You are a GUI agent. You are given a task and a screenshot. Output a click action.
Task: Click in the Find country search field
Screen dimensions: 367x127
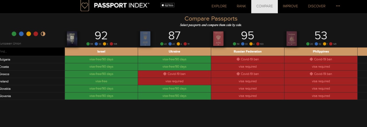pyautogui.click(x=32, y=51)
